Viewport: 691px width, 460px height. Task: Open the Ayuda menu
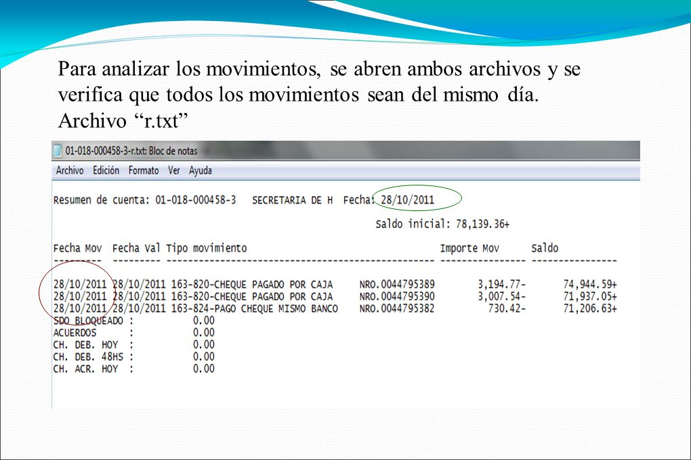201,170
